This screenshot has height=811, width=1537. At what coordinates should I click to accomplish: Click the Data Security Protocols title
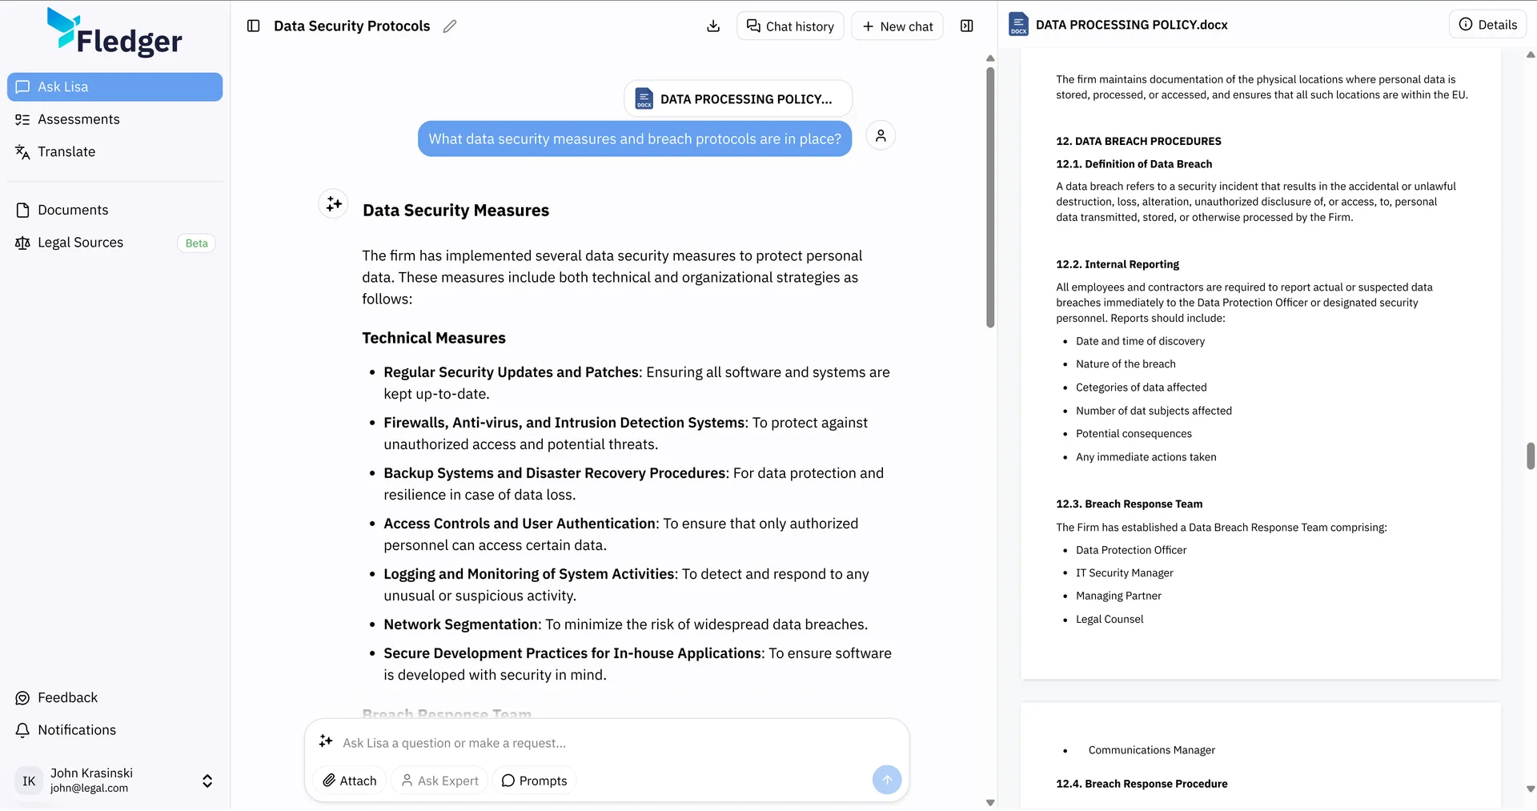351,26
